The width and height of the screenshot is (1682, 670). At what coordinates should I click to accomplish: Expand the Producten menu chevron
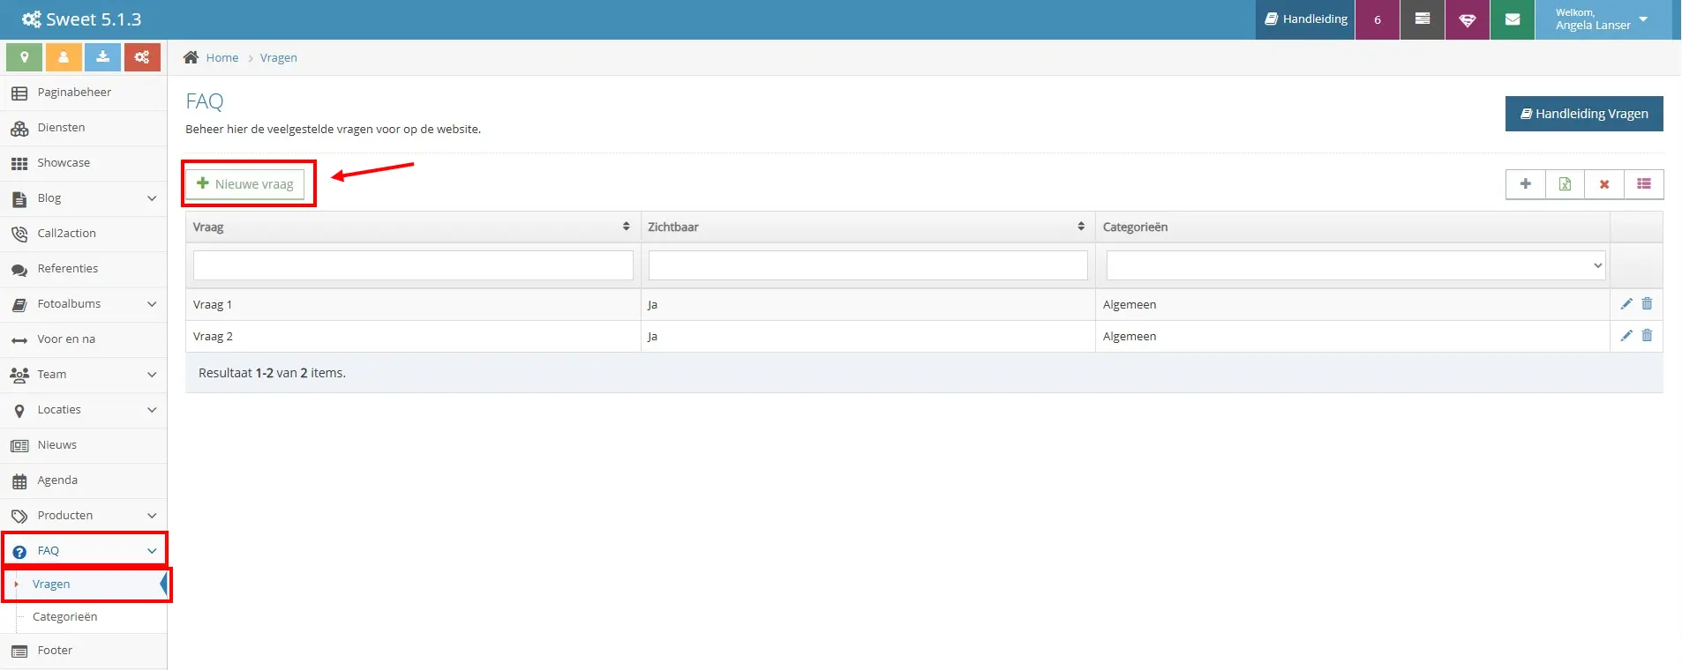click(152, 516)
